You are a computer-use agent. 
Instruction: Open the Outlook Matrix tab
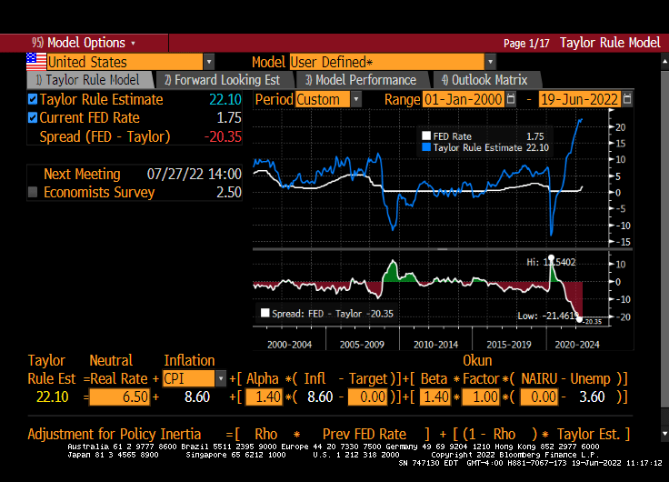pyautogui.click(x=484, y=80)
